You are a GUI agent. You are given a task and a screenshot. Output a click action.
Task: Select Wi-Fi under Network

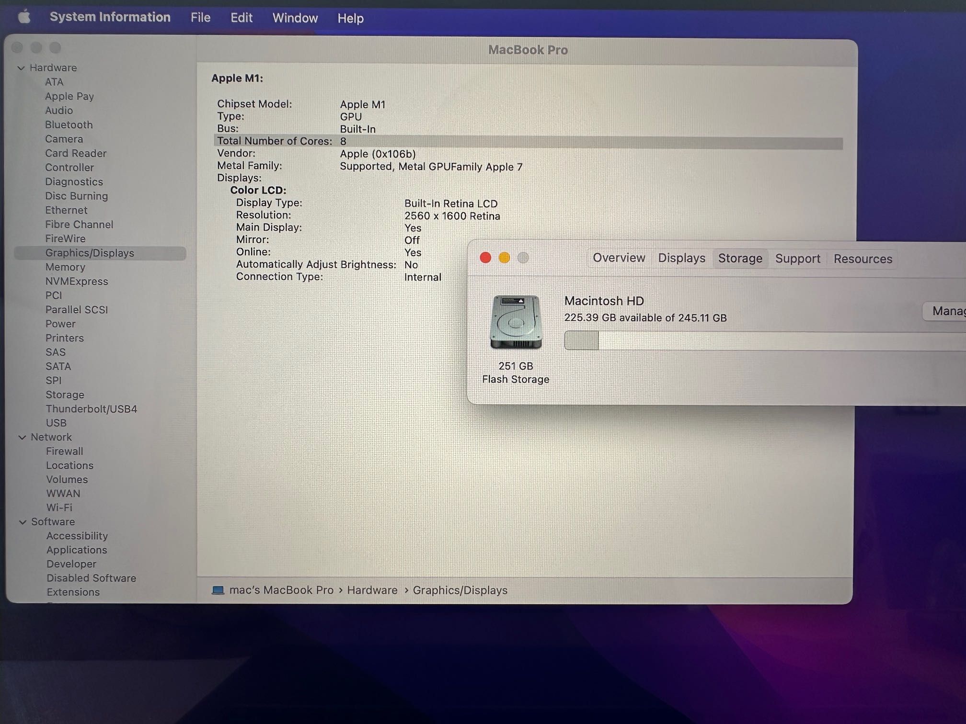[x=59, y=508]
